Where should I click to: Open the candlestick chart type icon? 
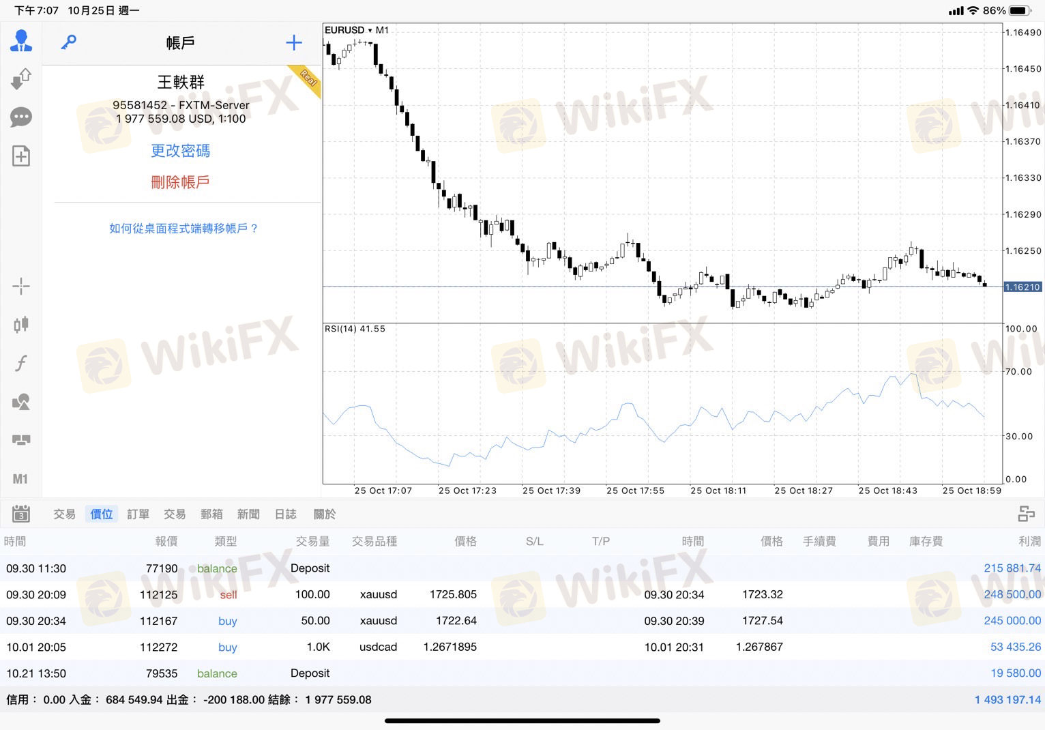[21, 324]
